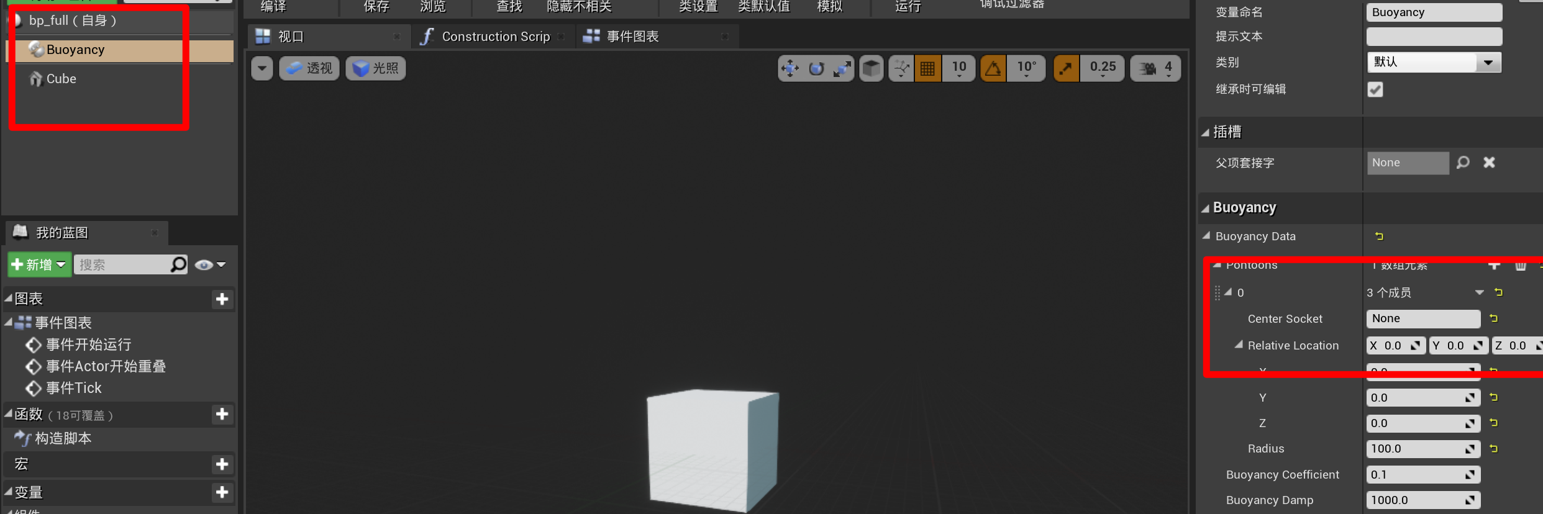The height and width of the screenshot is (514, 1543).
Task: Select the translate (move) gizmo tool
Action: pyautogui.click(x=790, y=68)
